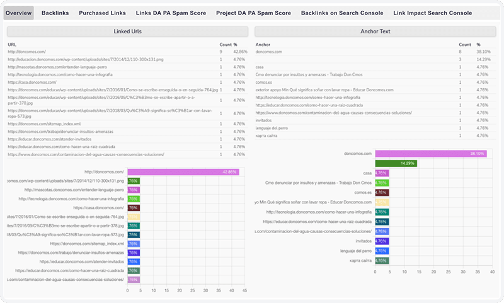Open Link Impact Search Console tab
Viewport: 504px width, 303px height.
pyautogui.click(x=432, y=13)
